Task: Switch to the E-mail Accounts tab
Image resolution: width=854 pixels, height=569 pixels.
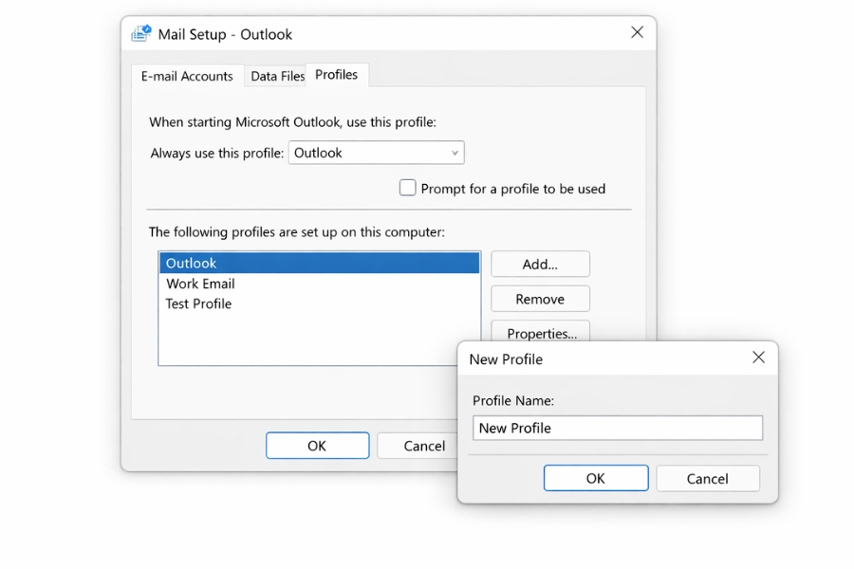Action: (x=186, y=76)
